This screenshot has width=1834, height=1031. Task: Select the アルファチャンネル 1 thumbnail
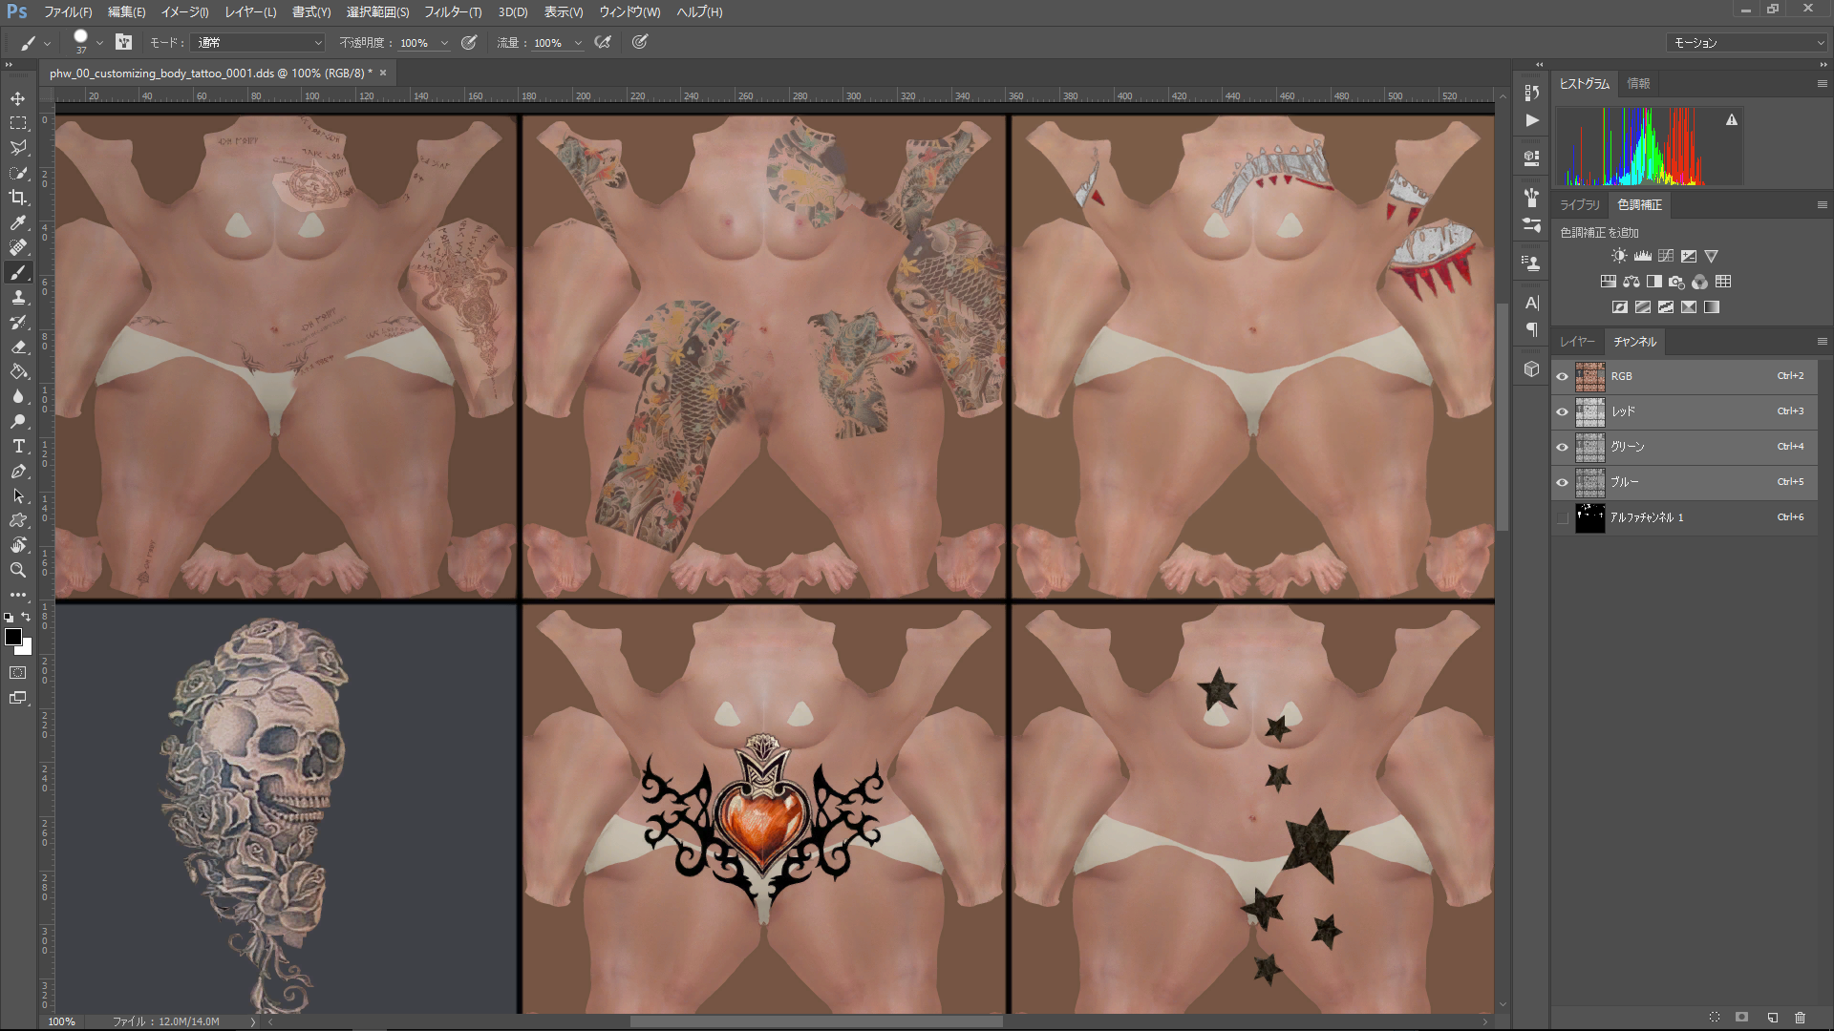coord(1589,517)
